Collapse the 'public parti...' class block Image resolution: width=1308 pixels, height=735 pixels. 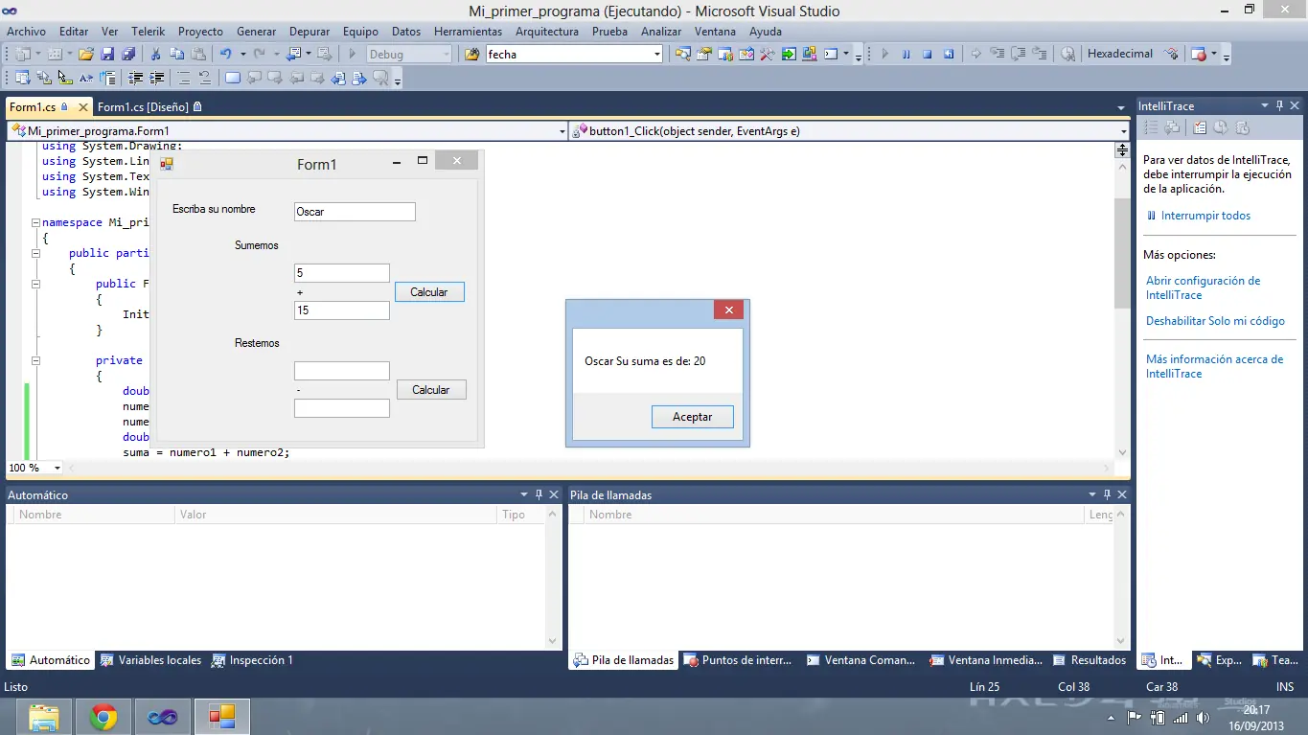point(35,253)
